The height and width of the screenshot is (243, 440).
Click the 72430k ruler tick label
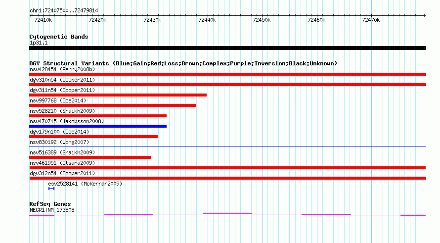152,20
